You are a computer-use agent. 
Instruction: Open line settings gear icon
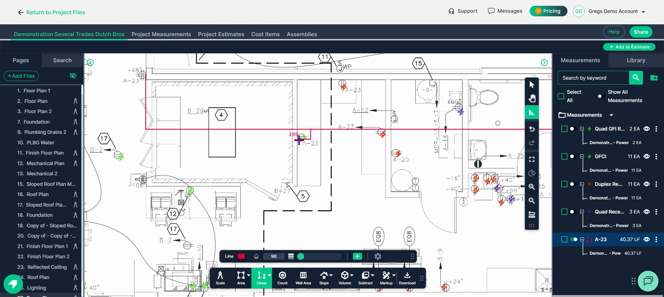378,256
